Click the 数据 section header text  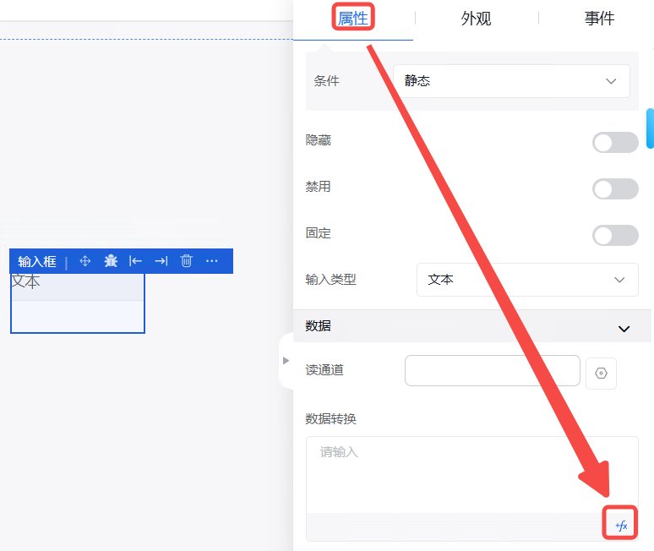318,325
